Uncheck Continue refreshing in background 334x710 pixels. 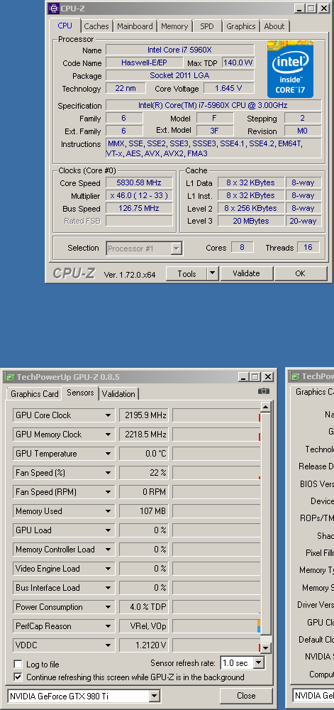(x=18, y=677)
